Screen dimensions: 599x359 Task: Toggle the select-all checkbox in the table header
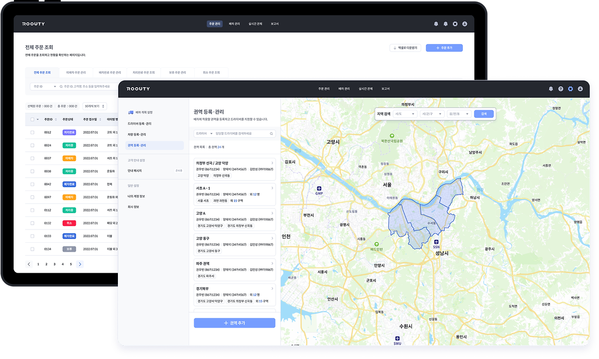[x=32, y=120]
